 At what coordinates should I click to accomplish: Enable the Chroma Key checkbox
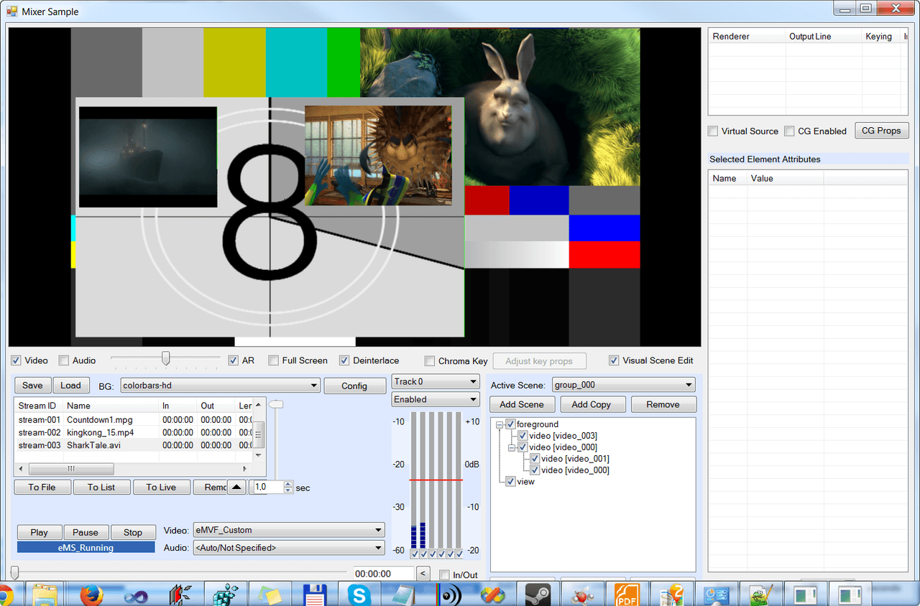(430, 361)
